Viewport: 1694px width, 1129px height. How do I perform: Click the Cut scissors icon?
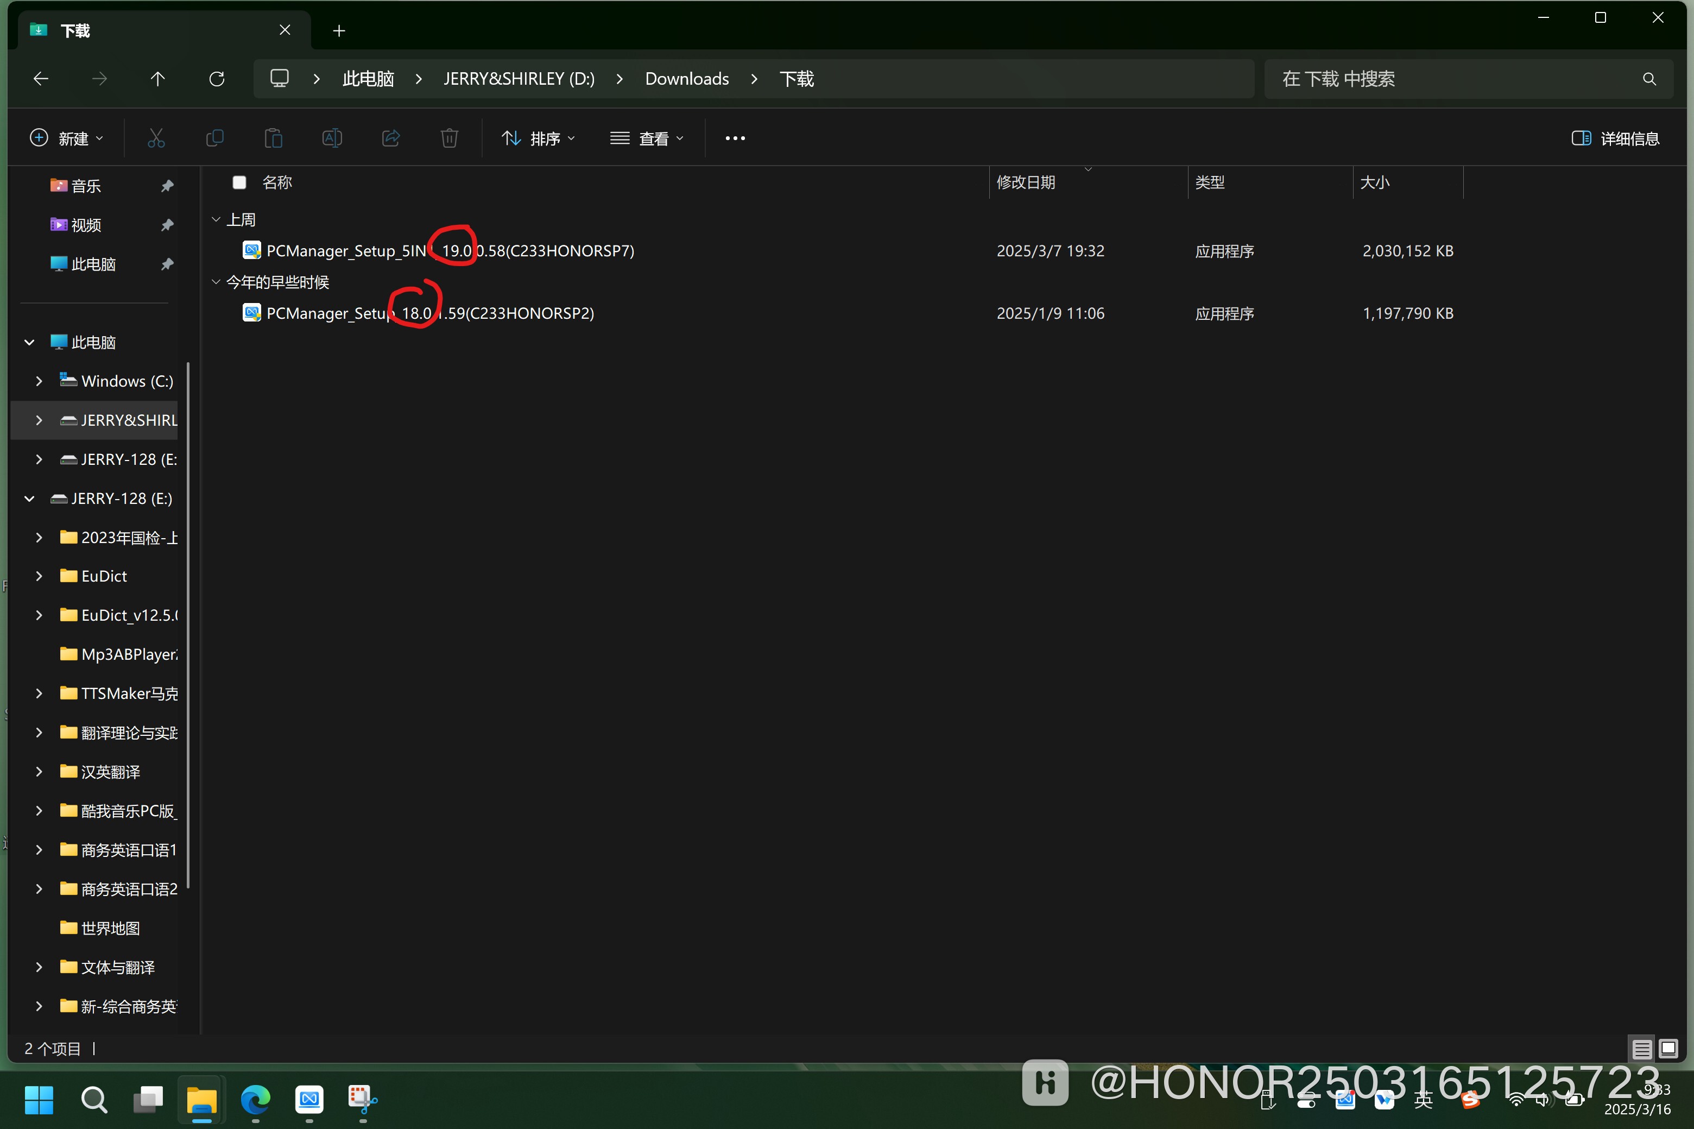[156, 137]
